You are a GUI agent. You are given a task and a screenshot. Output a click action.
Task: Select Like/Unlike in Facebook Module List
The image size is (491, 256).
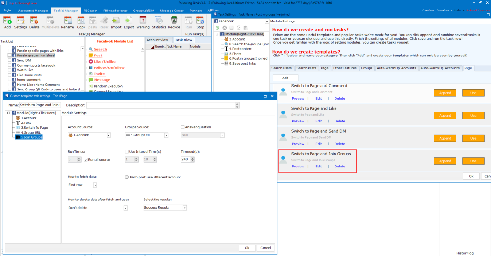[x=104, y=62]
